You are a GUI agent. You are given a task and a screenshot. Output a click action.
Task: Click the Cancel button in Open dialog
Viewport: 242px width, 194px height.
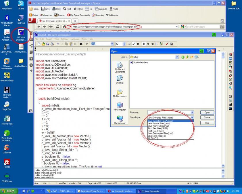coord(207,117)
